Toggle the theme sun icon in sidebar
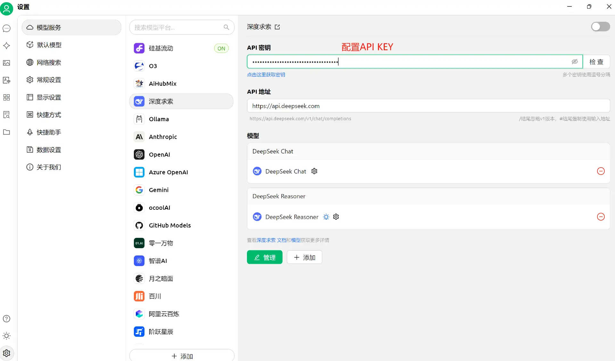Image resolution: width=615 pixels, height=361 pixels. click(6, 336)
